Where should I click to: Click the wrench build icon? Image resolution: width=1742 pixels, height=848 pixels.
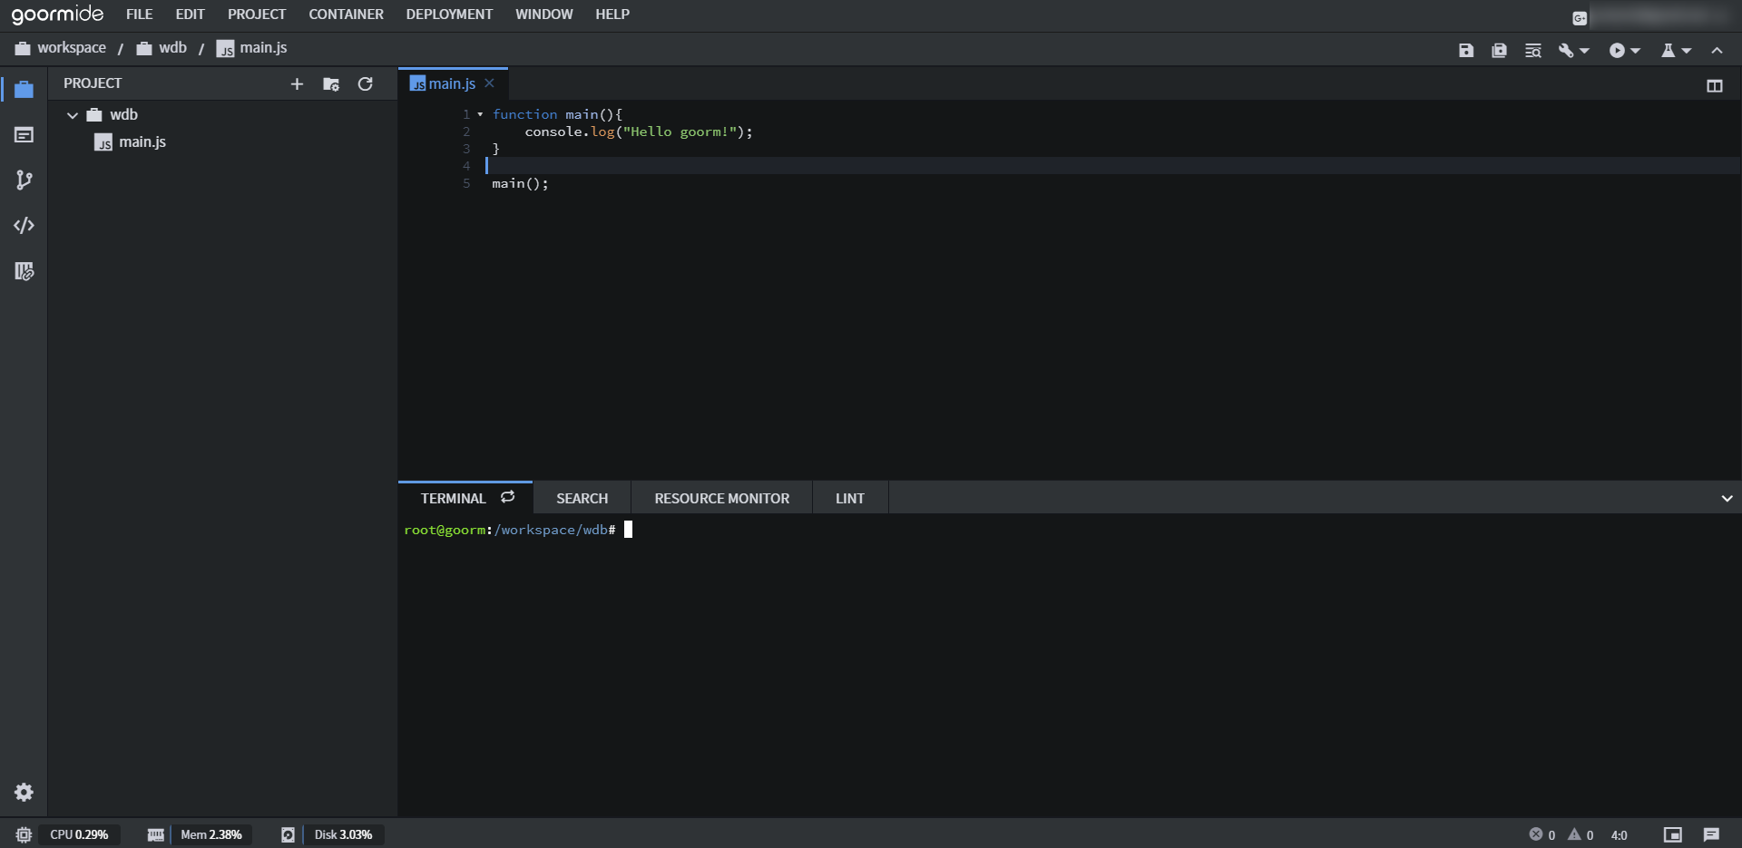pyautogui.click(x=1566, y=51)
